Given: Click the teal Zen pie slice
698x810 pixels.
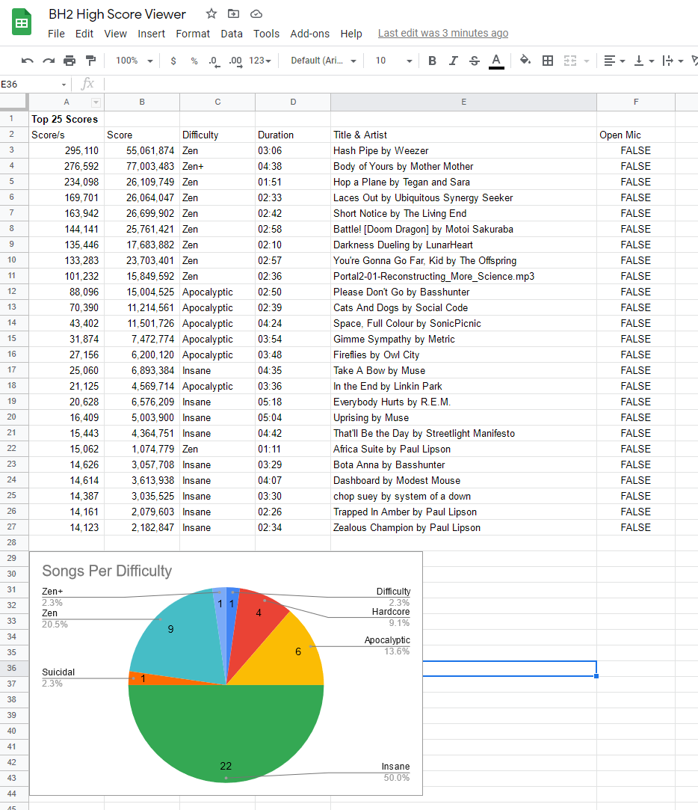Looking at the screenshot, I should (x=181, y=636).
